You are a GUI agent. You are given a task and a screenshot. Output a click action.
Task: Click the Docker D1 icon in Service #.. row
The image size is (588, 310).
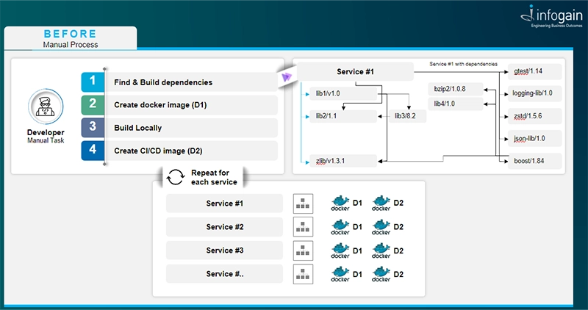340,274
